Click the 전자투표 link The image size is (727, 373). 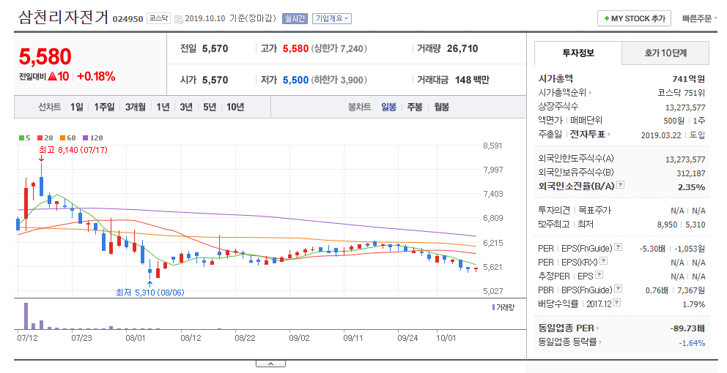[588, 134]
